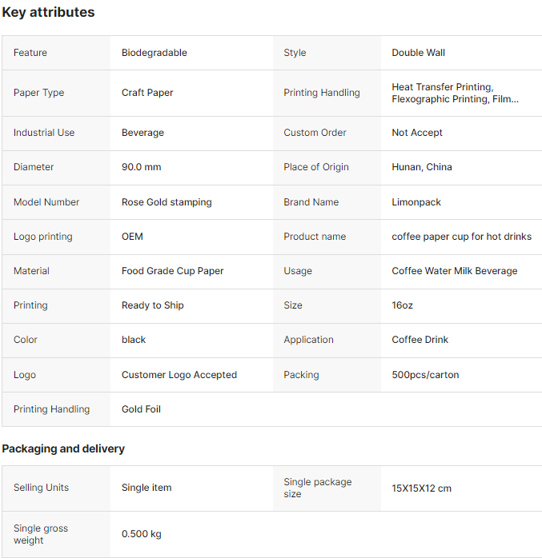Click the 16oz size value
The width and height of the screenshot is (542, 558).
[x=403, y=305]
